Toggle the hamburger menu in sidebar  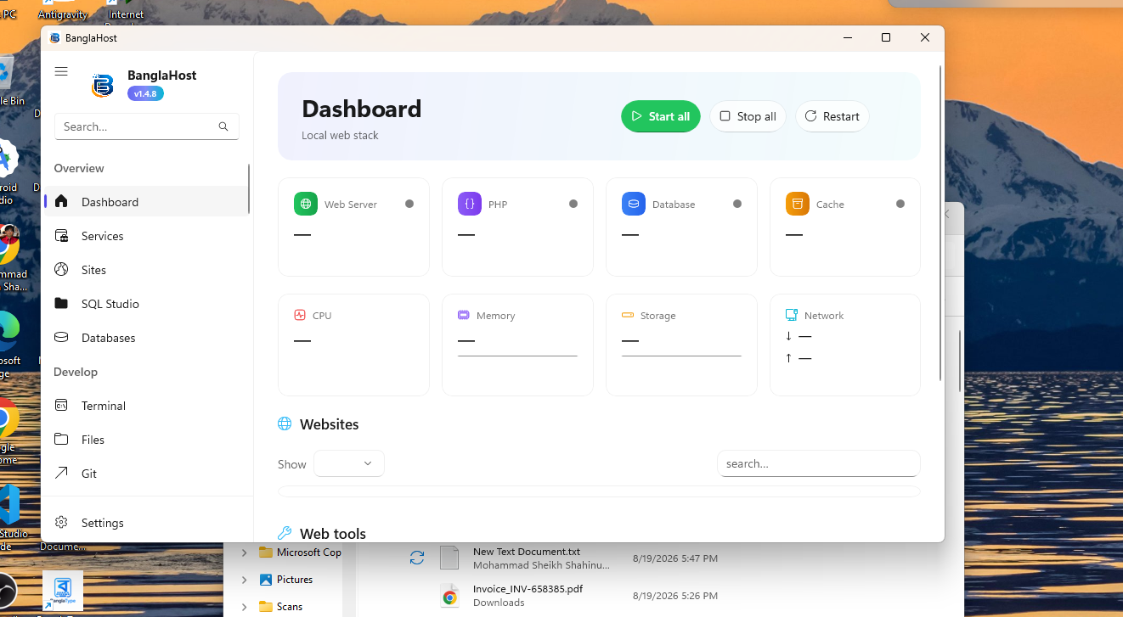coord(61,71)
